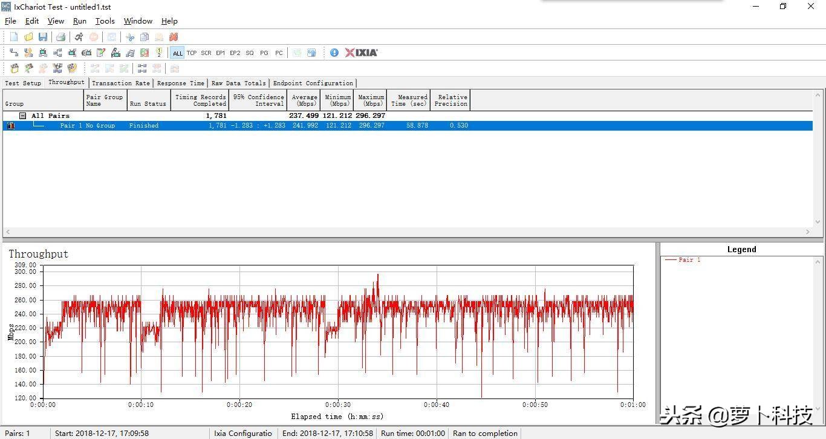Print the test results

[60, 37]
